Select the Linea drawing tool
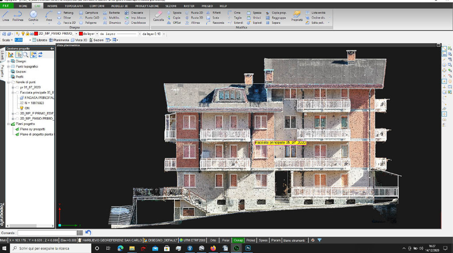This screenshot has width=453, height=253. 5,16
